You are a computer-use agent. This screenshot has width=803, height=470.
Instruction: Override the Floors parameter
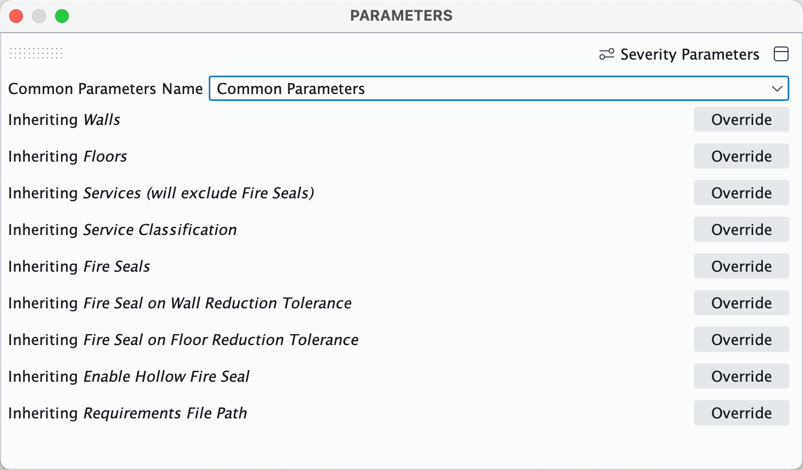(x=741, y=156)
